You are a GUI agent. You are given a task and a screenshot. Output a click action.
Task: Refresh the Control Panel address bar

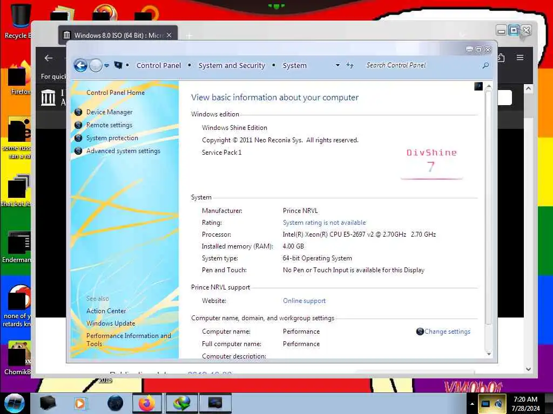click(x=349, y=65)
